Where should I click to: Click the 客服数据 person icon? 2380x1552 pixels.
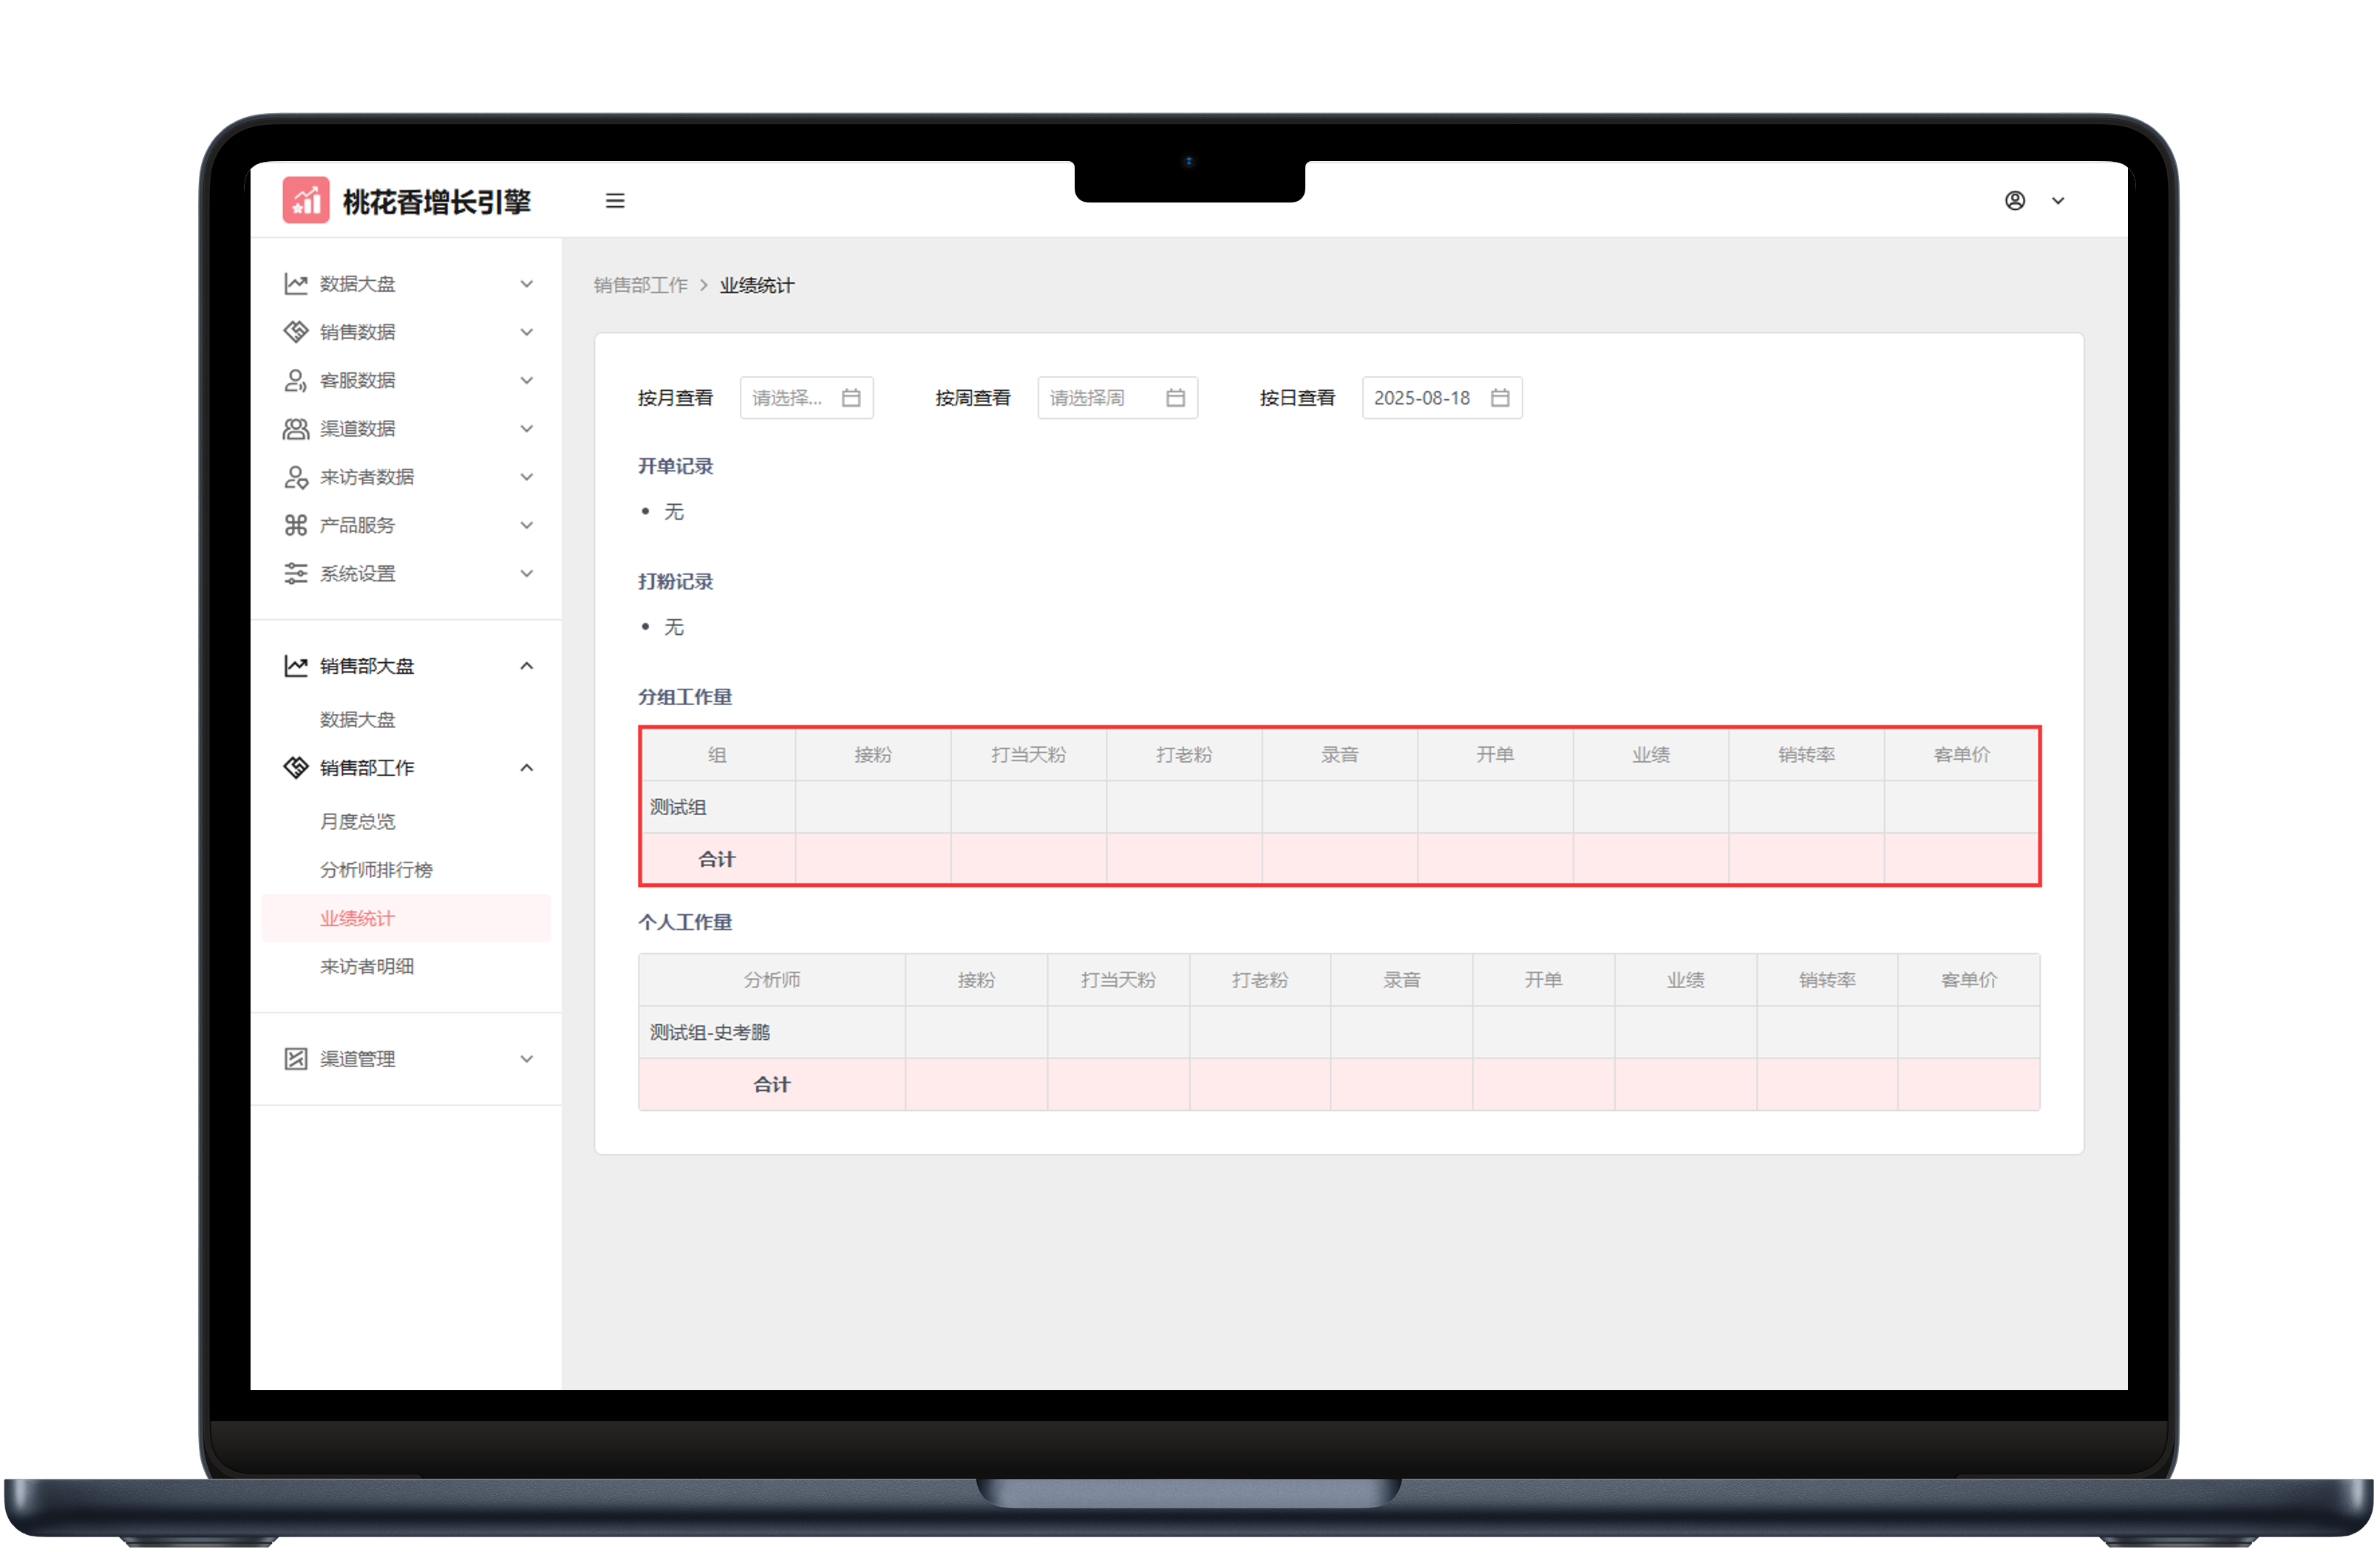295,380
